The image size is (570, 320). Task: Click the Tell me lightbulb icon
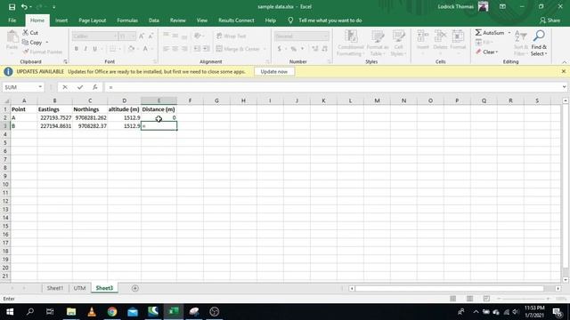coord(290,20)
